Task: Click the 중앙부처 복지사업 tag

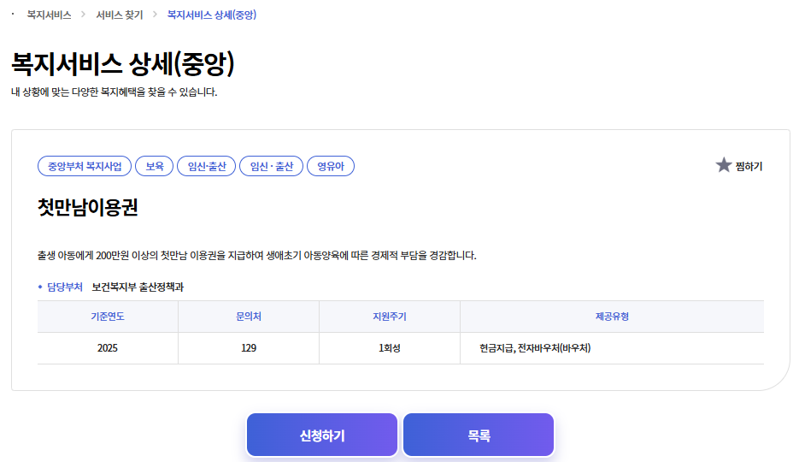Action: click(85, 166)
